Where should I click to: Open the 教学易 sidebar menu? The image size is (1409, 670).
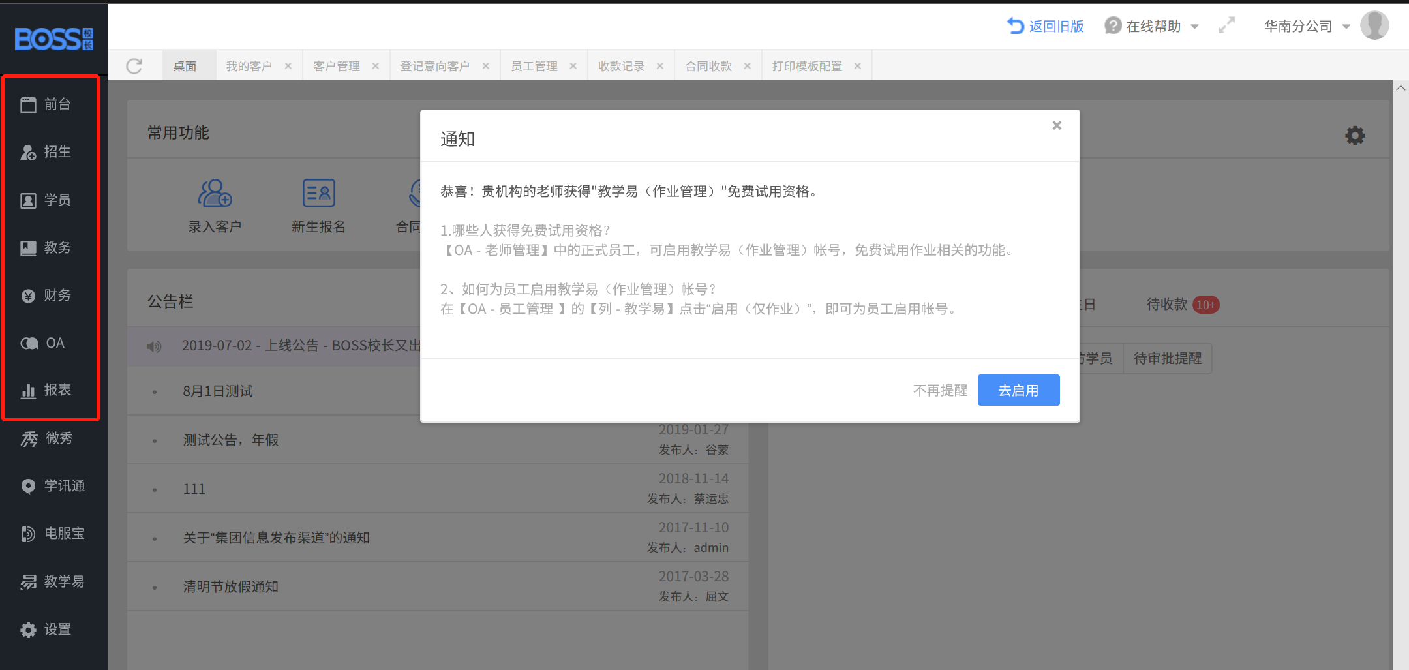tap(53, 581)
